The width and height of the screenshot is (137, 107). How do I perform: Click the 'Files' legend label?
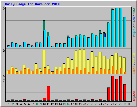point(134,21)
